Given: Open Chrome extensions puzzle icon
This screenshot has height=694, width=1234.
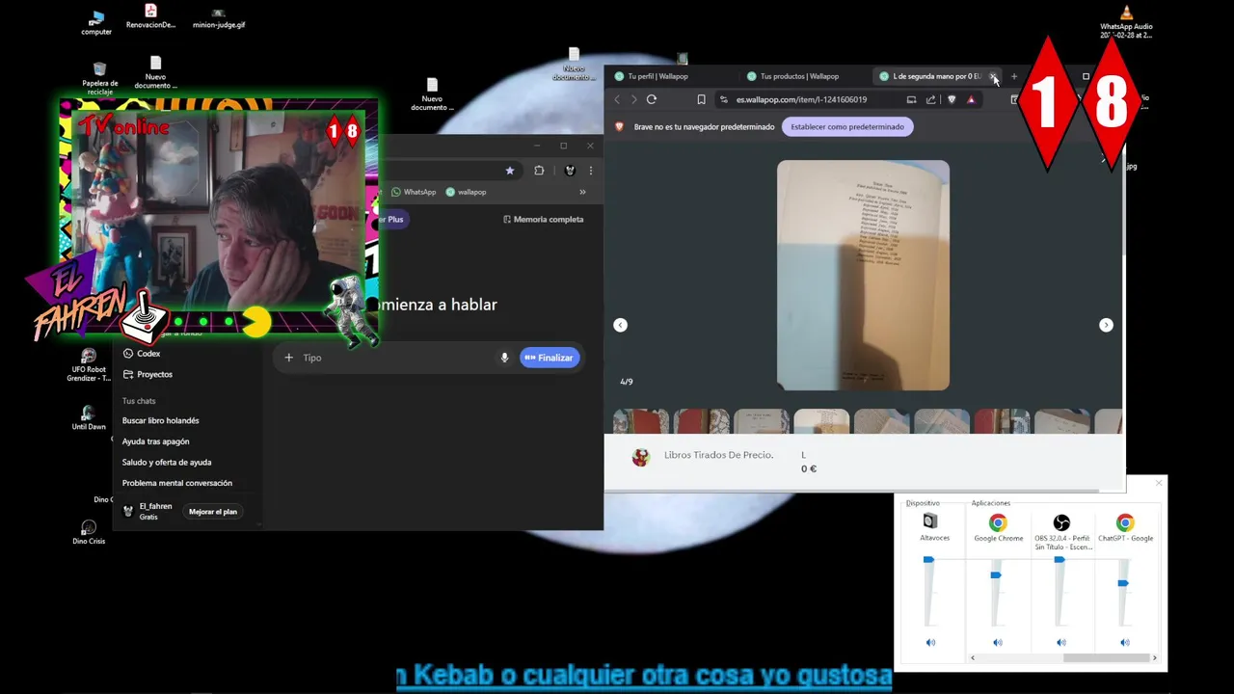Looking at the screenshot, I should pos(539,171).
